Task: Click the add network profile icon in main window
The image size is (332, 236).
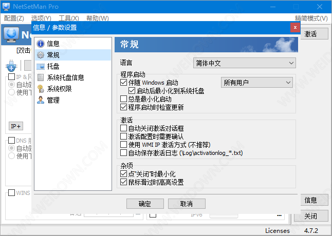Action: 11,66
